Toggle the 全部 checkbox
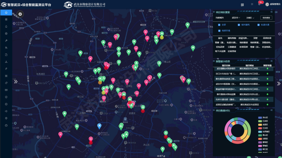This screenshot has width=282, height=158. coord(219,25)
